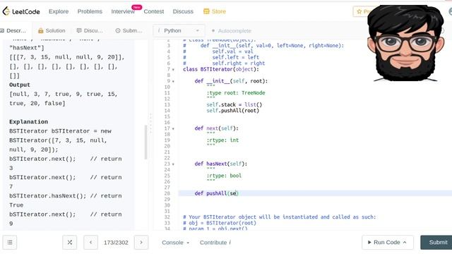Screen dimensions: 452x254
Task: Click the LeetCode logo
Action: tap(21, 11)
